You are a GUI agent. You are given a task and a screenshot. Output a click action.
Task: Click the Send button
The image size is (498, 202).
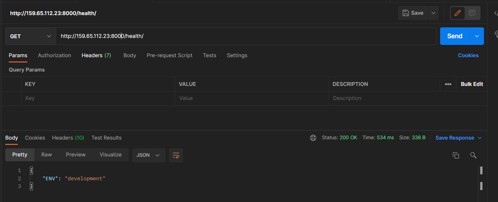point(454,36)
